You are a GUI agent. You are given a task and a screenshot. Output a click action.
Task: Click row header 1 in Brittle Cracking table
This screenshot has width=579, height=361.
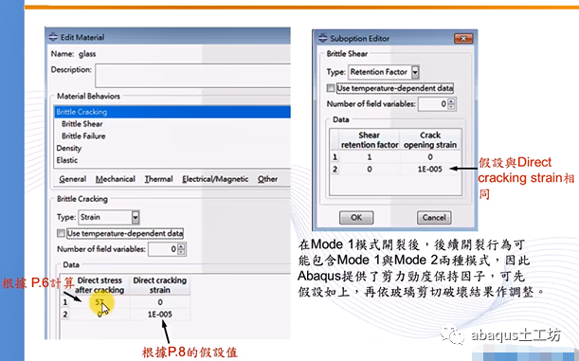click(x=65, y=302)
